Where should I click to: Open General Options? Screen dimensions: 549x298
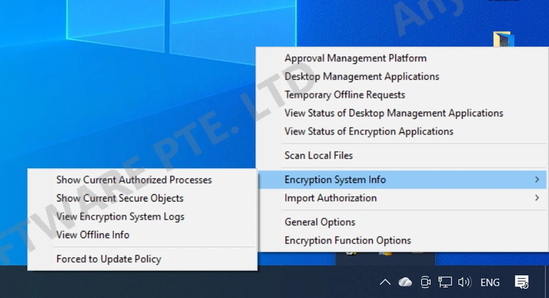402,222
